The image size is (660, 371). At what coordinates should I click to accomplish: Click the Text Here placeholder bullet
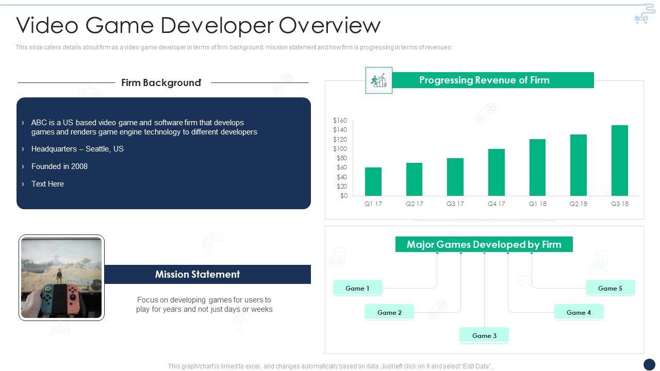(47, 184)
